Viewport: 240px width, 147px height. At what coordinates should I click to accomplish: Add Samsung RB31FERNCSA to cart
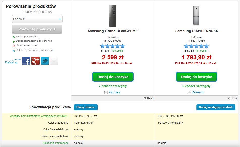(196, 77)
